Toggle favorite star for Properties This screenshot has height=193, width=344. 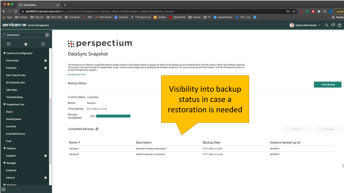45,68
